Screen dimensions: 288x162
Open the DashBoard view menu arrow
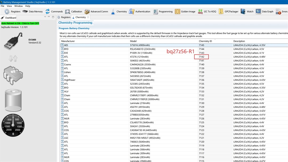pos(45,17)
